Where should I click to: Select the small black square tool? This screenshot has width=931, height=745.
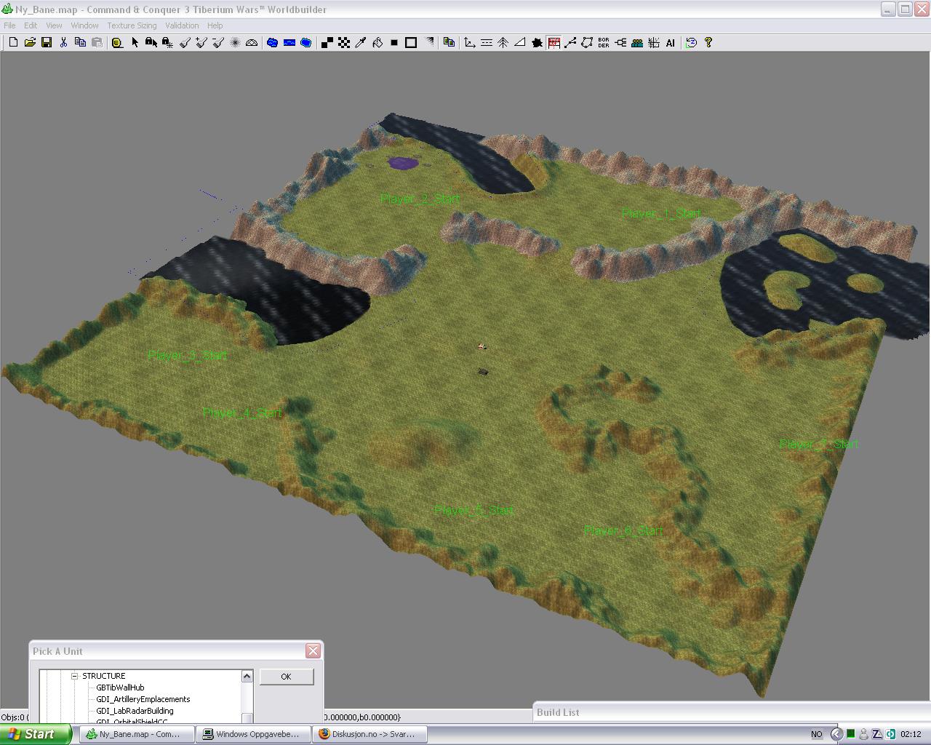pos(394,43)
